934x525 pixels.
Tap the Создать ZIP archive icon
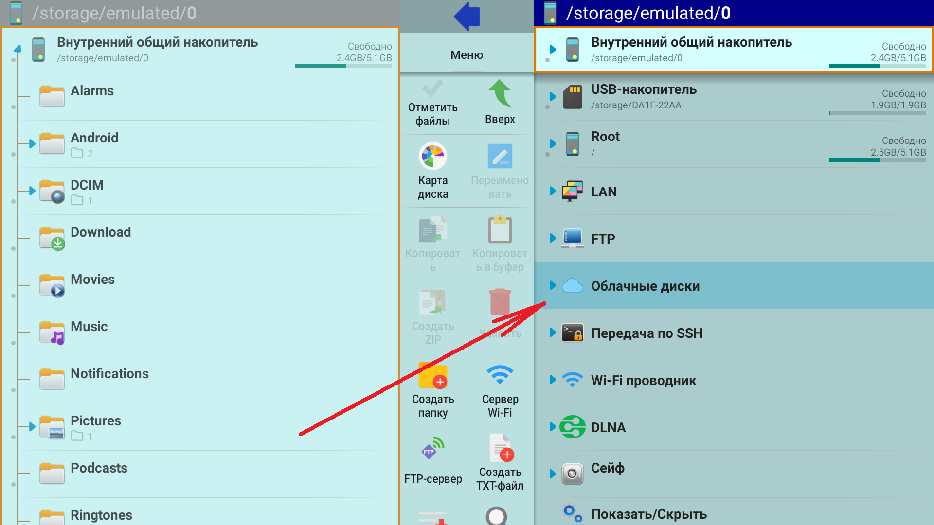coord(432,302)
